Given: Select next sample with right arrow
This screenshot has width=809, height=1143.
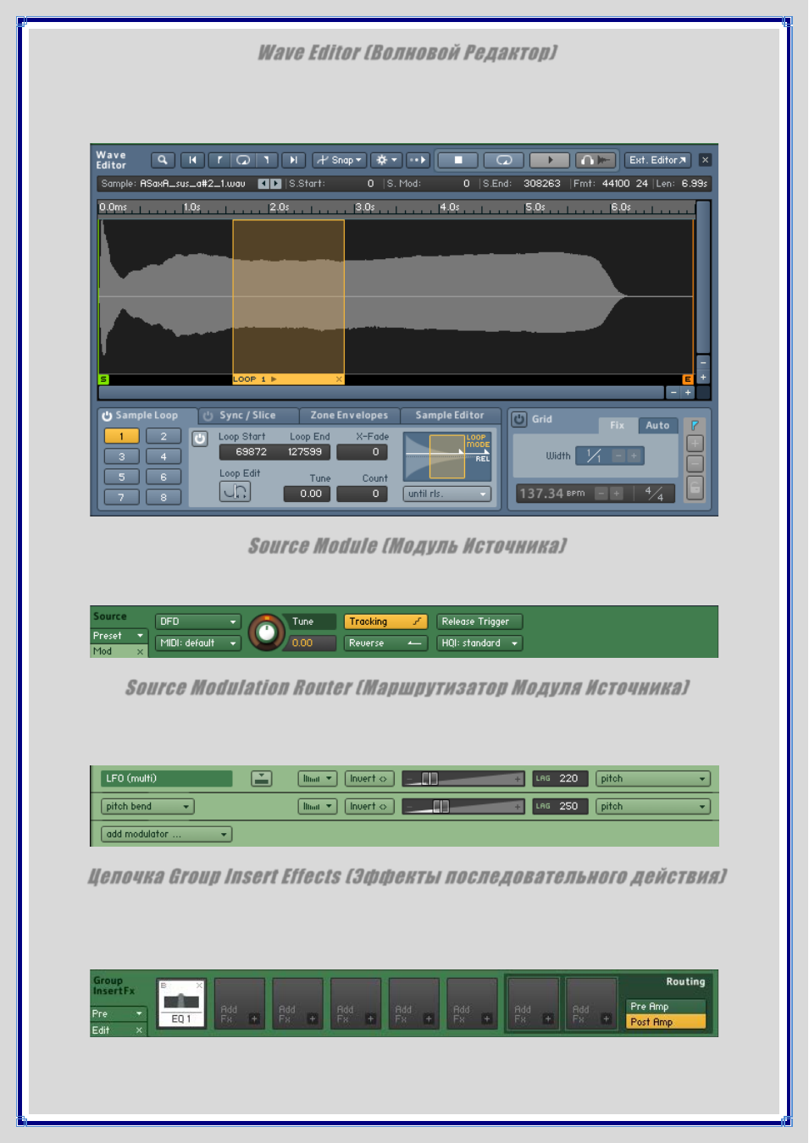Looking at the screenshot, I should (x=275, y=184).
